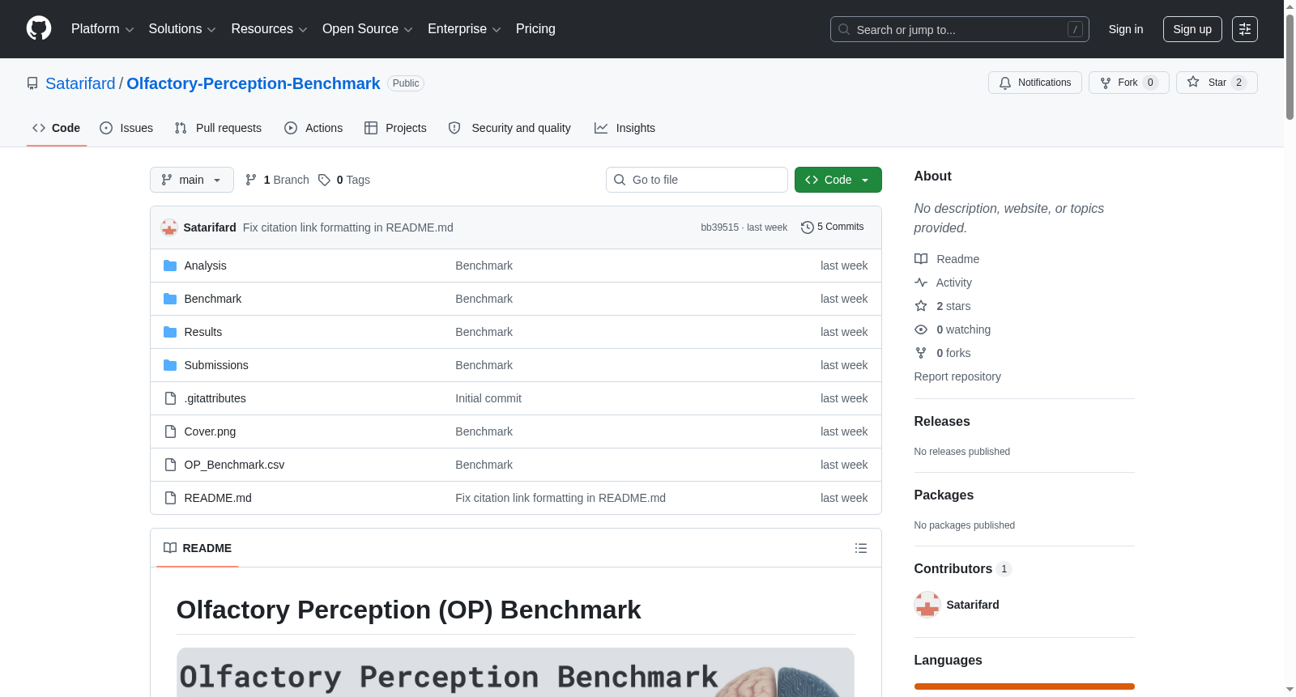
Task: View the 1 Branch list
Action: [x=277, y=180]
